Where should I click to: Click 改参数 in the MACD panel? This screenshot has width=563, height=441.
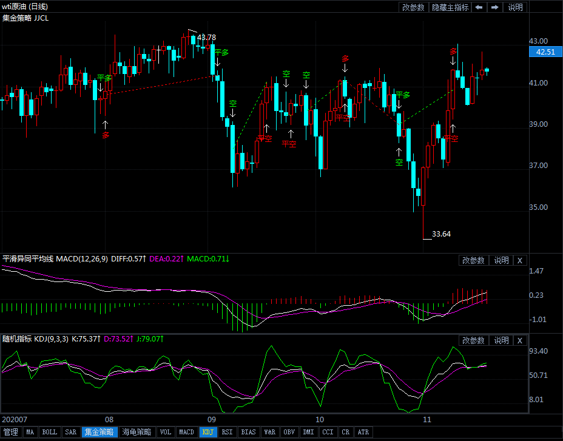coord(473,260)
